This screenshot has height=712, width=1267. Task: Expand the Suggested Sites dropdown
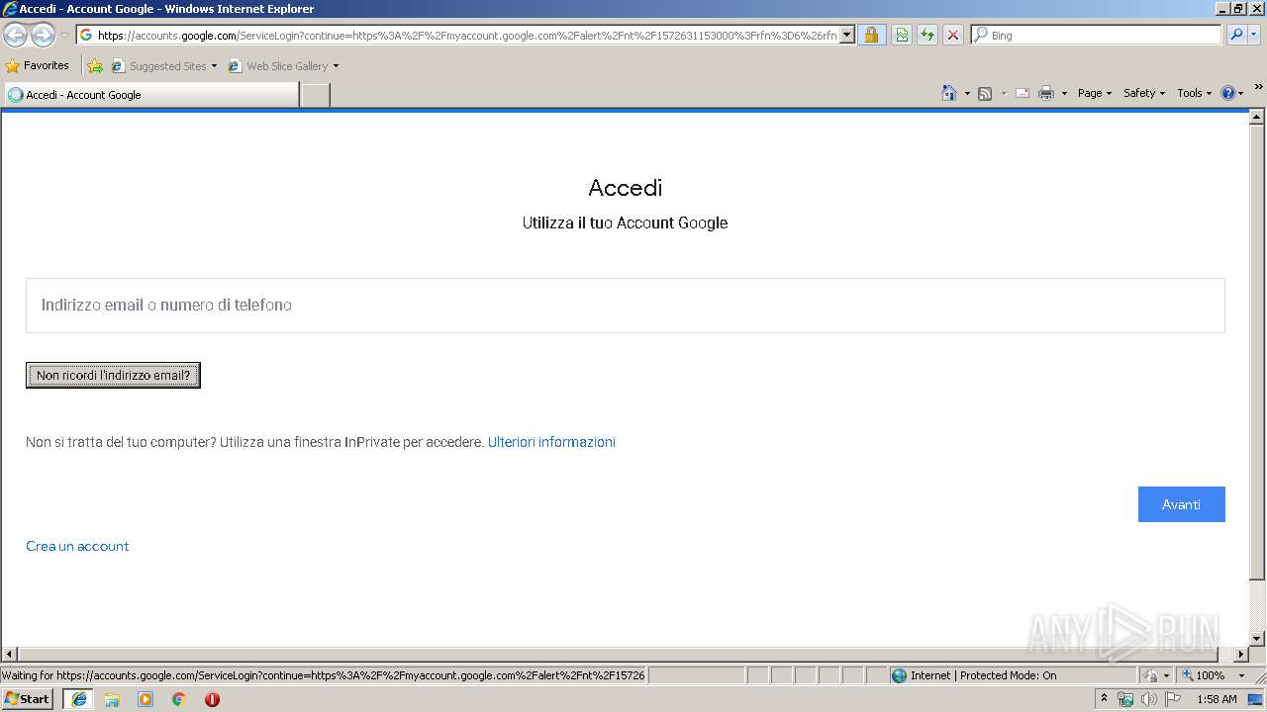pyautogui.click(x=214, y=66)
